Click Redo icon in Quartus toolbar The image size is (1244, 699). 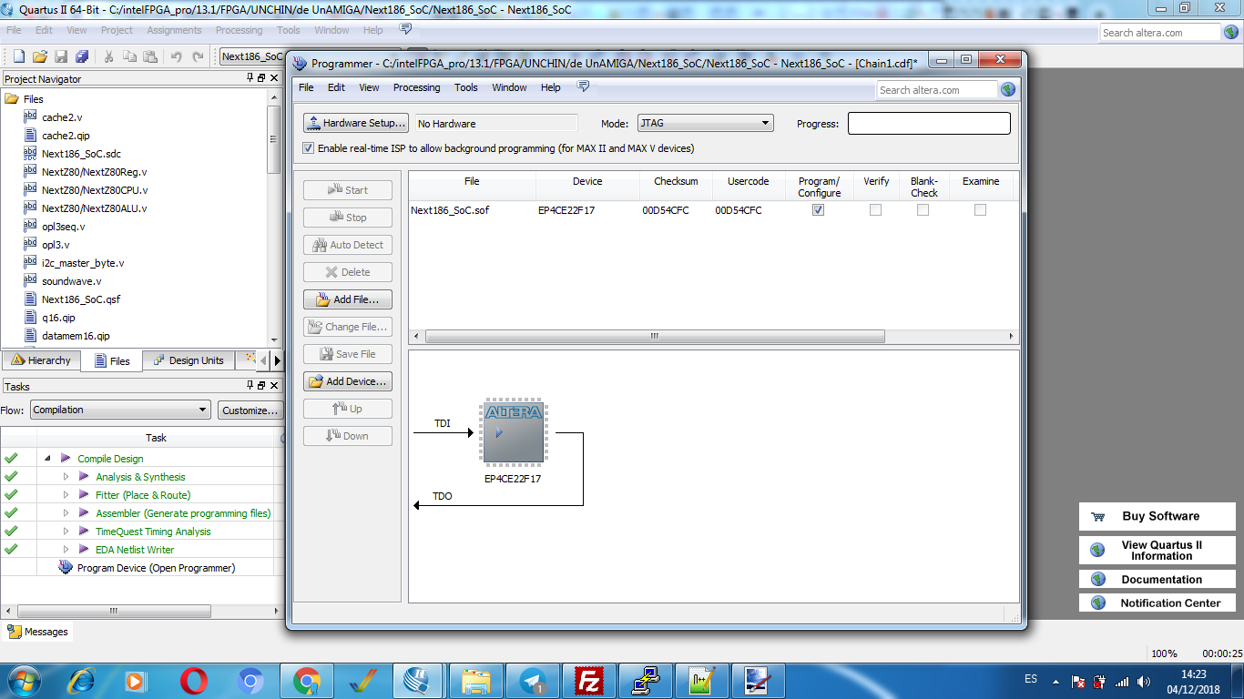(x=198, y=56)
